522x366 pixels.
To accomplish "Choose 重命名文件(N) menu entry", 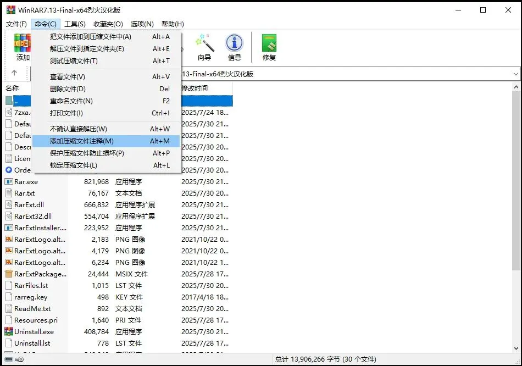I will coord(107,101).
